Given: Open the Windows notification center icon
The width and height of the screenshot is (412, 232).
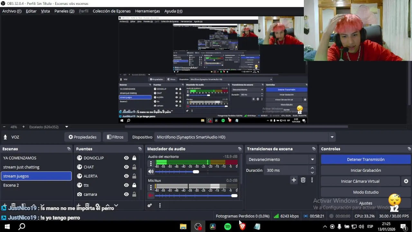Looking at the screenshot, I should [x=403, y=227].
